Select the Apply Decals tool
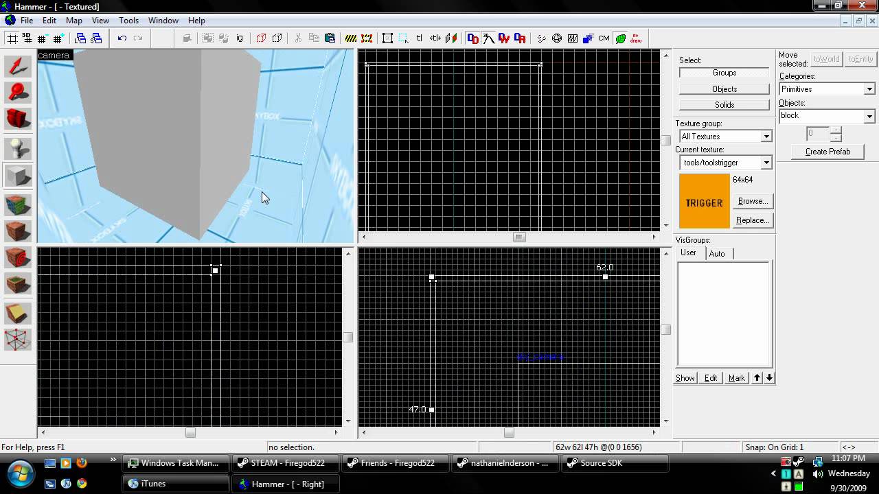 [x=19, y=258]
